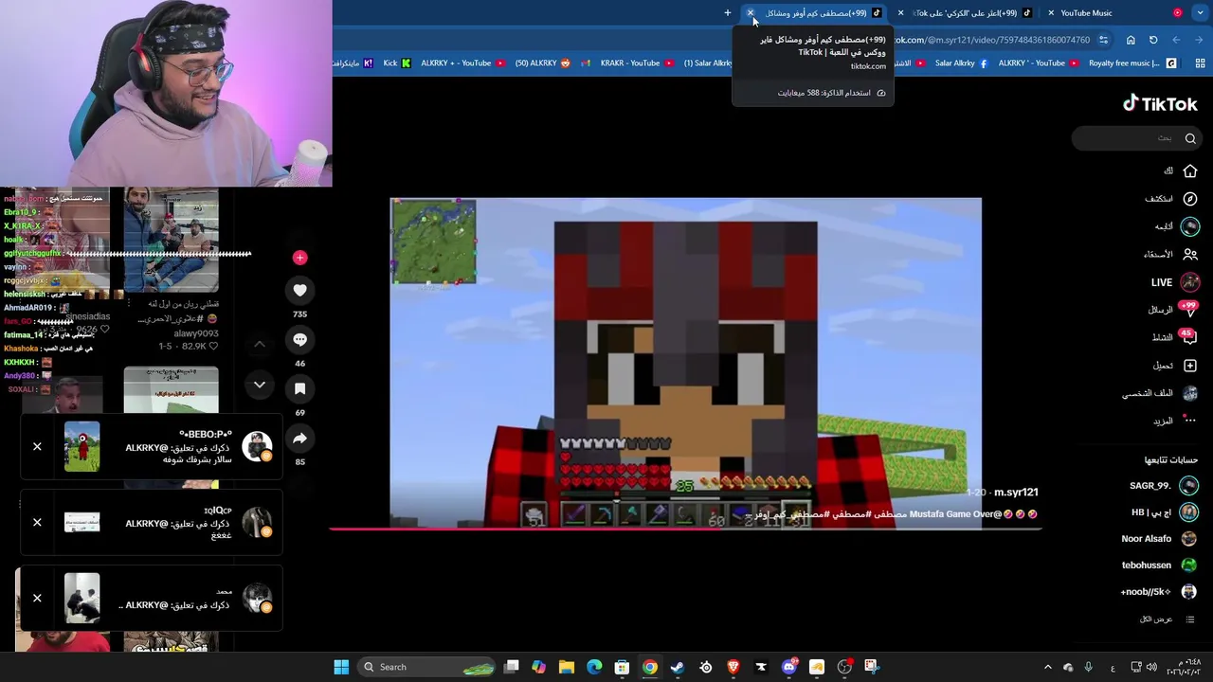The image size is (1213, 682).
Task: Click the see-all list icon under followed accounts
Action: click(x=1190, y=619)
